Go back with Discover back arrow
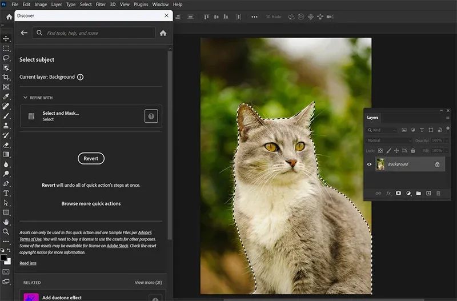Viewport: 457px width, 301px height. (24, 33)
